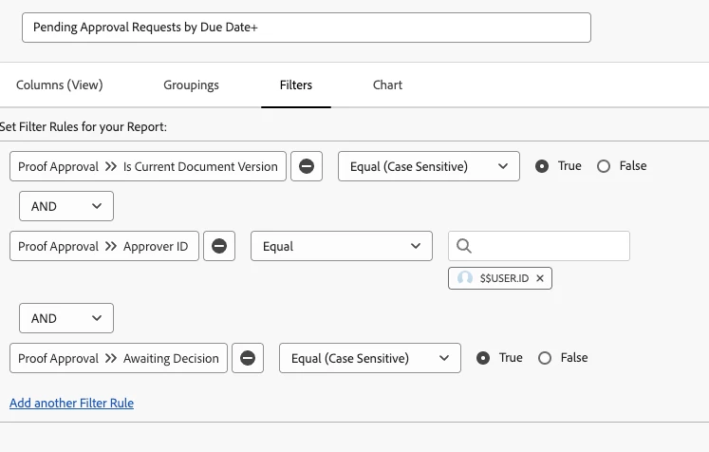This screenshot has height=452, width=709.
Task: Open the first AND operator dropdown
Action: (66, 206)
